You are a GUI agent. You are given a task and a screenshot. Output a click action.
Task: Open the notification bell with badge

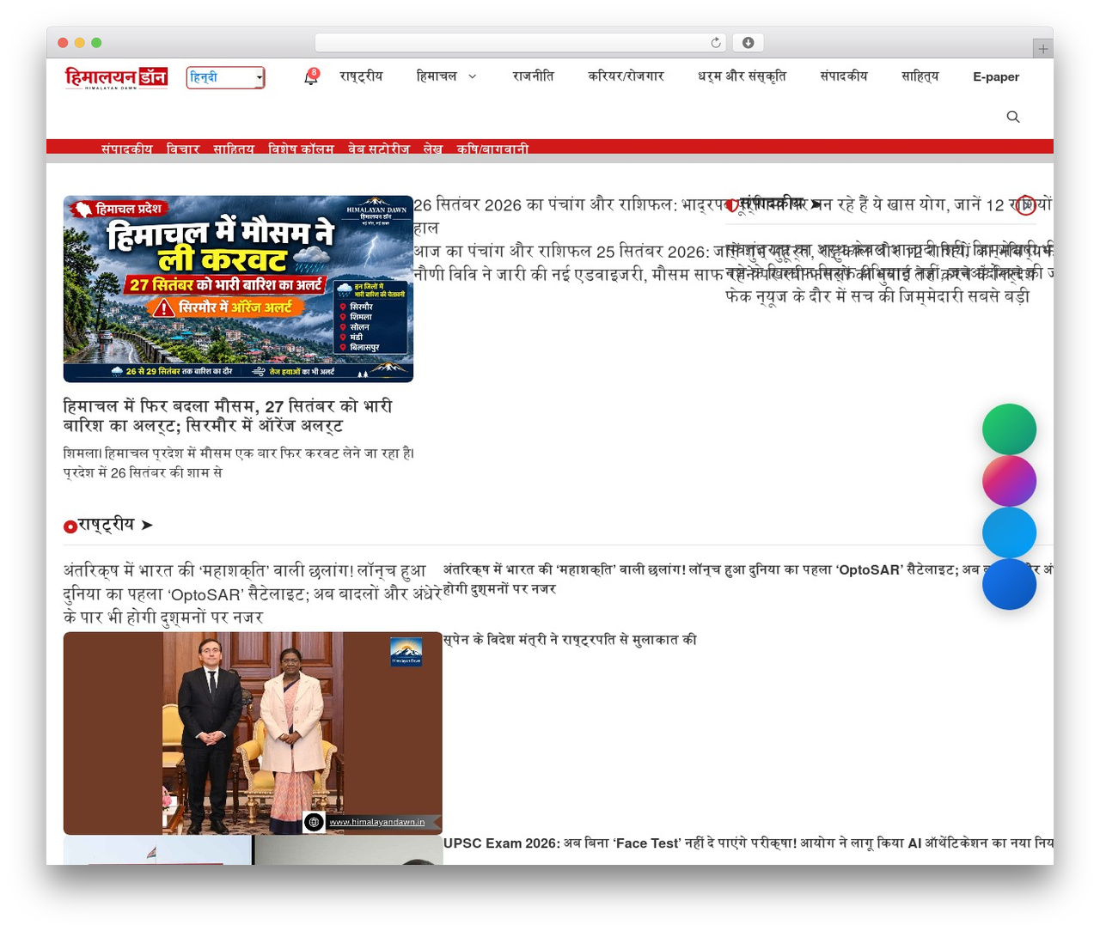pyautogui.click(x=311, y=77)
